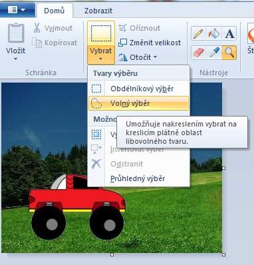The width and height of the screenshot is (254, 265).
Task: Click the select-all icon in menu
Action: pos(96,134)
